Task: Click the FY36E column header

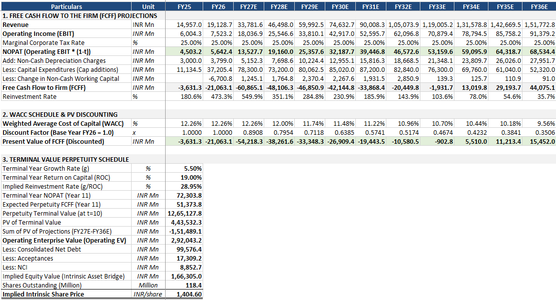Action: tap(539, 6)
